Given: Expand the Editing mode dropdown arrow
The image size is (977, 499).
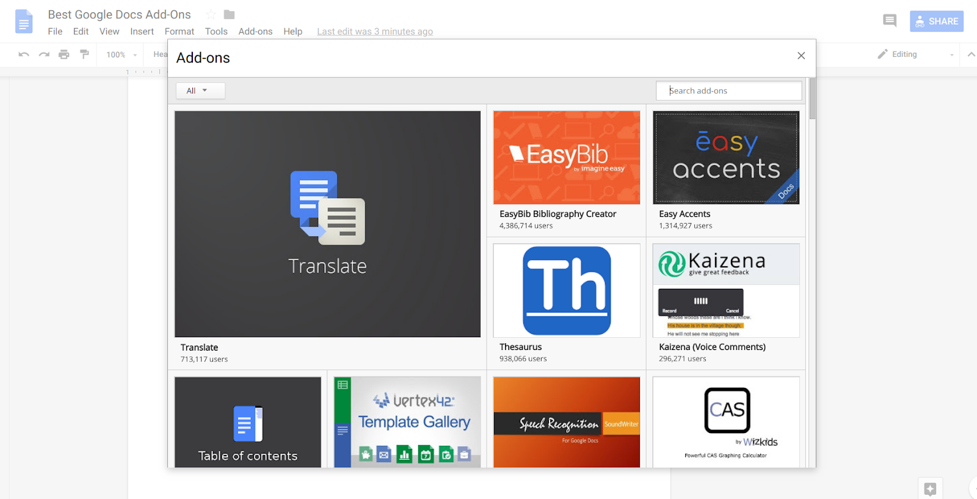Looking at the screenshot, I should click(951, 55).
